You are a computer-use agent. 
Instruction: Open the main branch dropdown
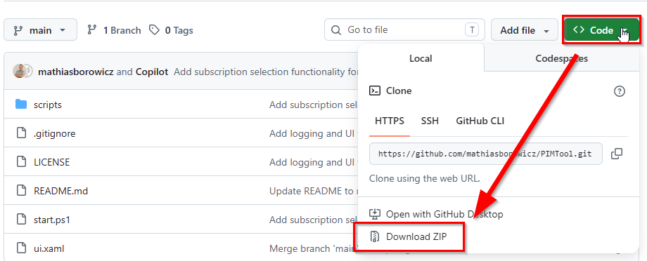point(41,29)
